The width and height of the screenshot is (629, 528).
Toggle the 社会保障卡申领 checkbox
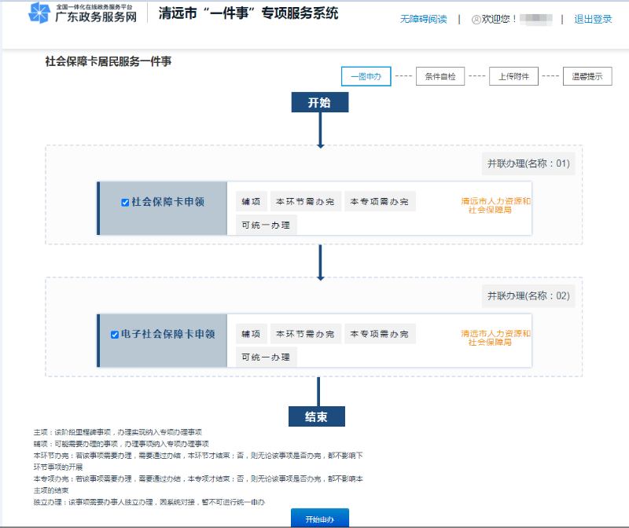tap(125, 202)
